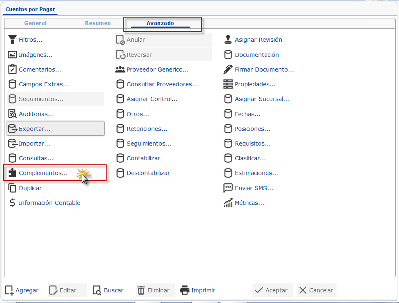The width and height of the screenshot is (399, 303).
Task: Click the Agregar new document icon
Action: (x=9, y=290)
